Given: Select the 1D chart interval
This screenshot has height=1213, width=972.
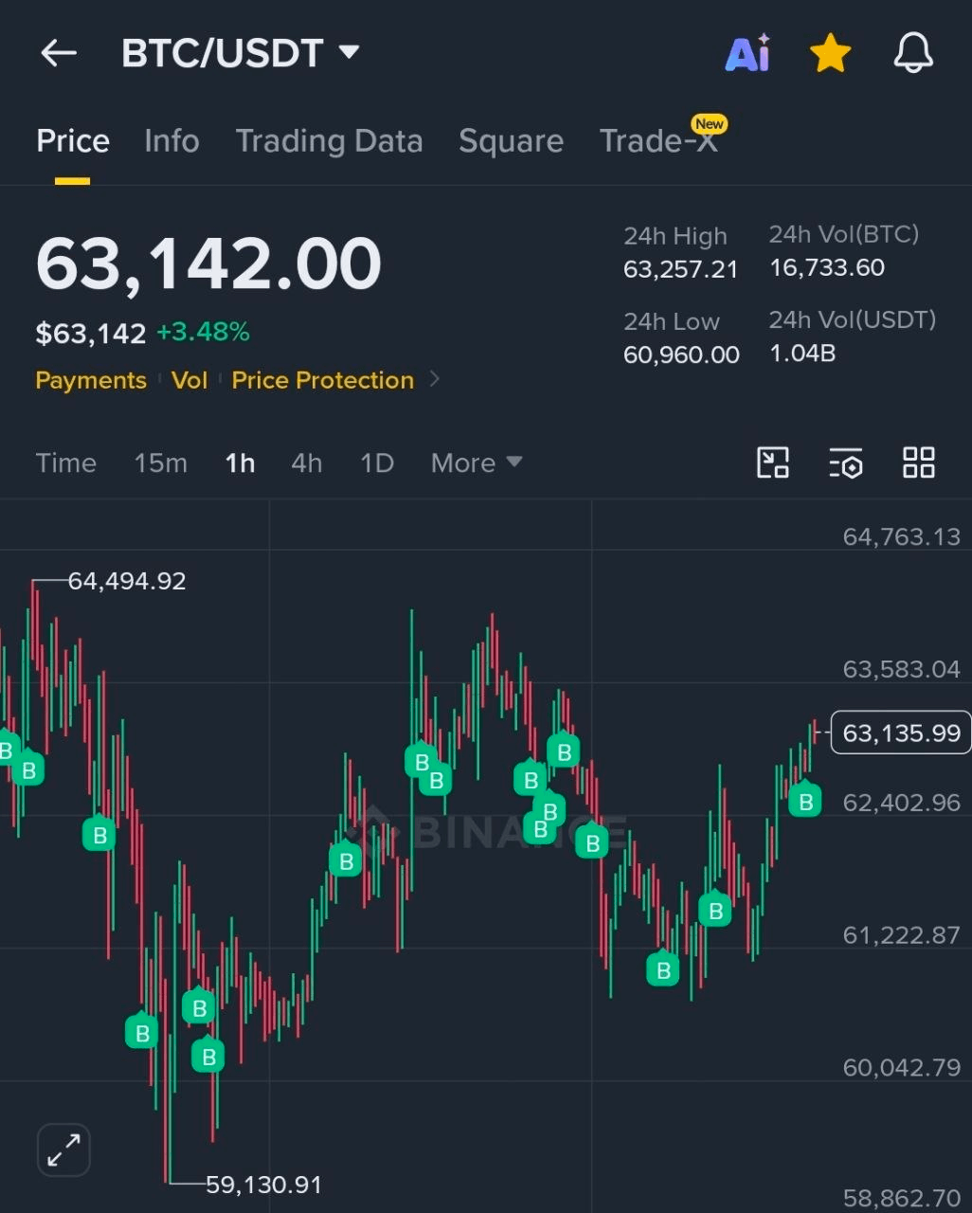Looking at the screenshot, I should pos(377,462).
